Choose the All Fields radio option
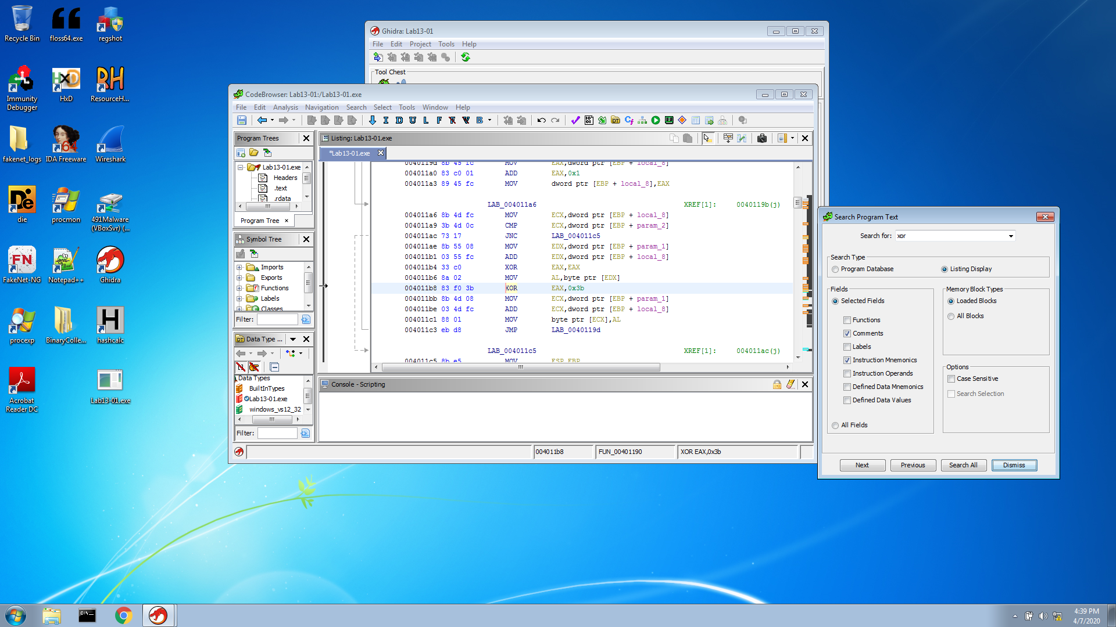1116x627 pixels. click(x=835, y=426)
